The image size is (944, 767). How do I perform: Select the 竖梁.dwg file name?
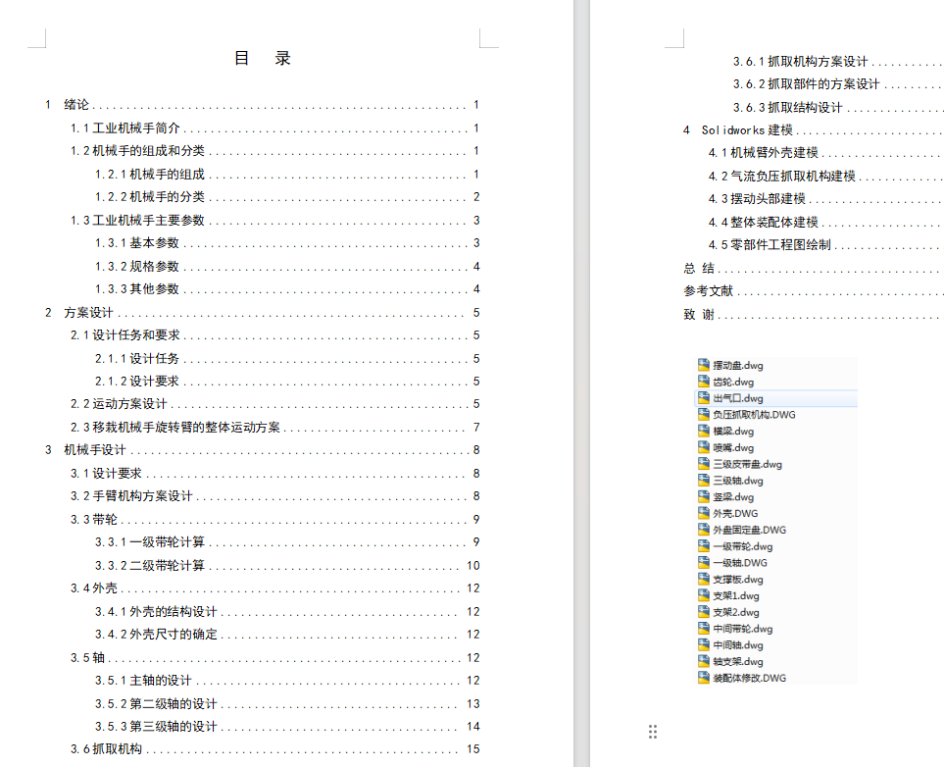tap(733, 497)
